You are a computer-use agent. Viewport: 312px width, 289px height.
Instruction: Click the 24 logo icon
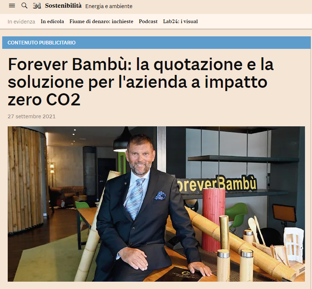point(37,6)
